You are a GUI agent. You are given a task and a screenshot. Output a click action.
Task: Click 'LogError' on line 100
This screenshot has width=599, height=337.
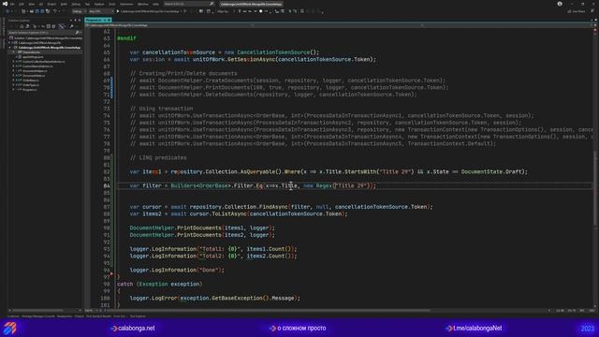pyautogui.click(x=165, y=299)
